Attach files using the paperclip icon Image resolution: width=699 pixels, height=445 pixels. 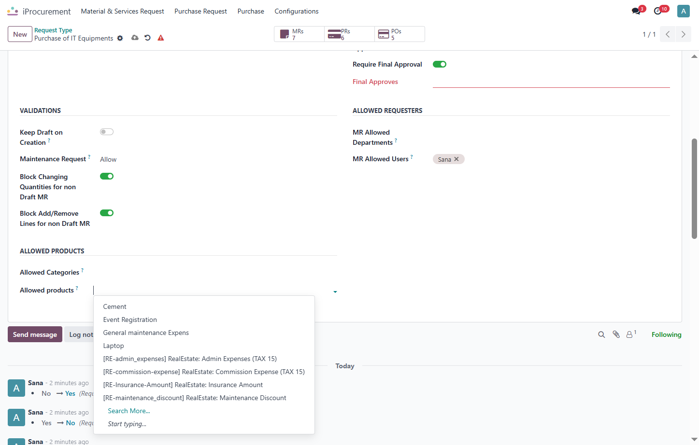616,334
